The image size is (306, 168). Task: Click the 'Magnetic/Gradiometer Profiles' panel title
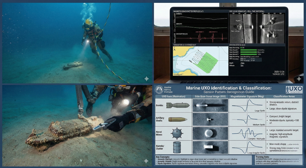(x=188, y=12)
